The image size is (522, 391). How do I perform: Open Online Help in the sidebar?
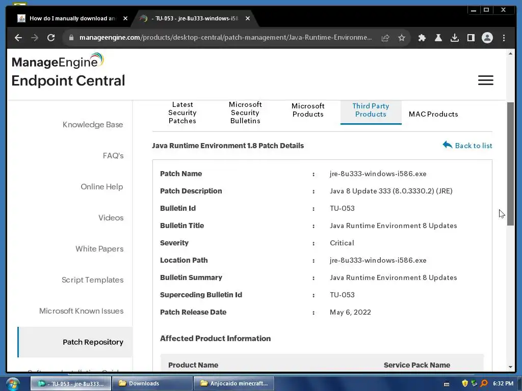(x=101, y=186)
